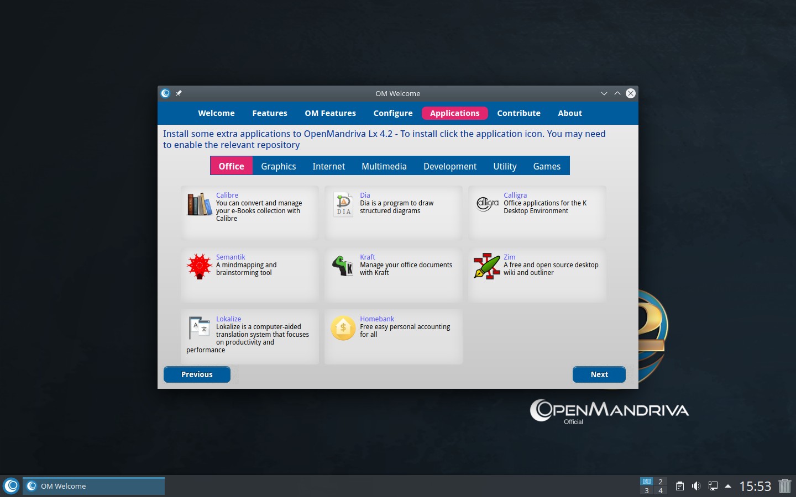796x497 pixels.
Task: Click the Lokalize translation icon
Action: [x=199, y=328]
